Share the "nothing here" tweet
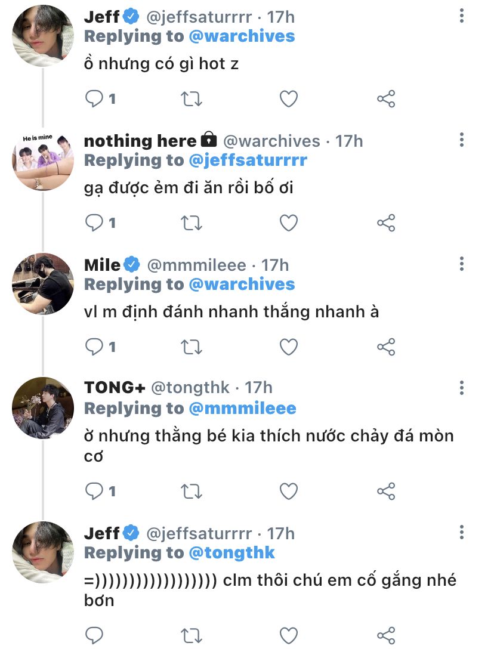The image size is (494, 649). [x=386, y=222]
